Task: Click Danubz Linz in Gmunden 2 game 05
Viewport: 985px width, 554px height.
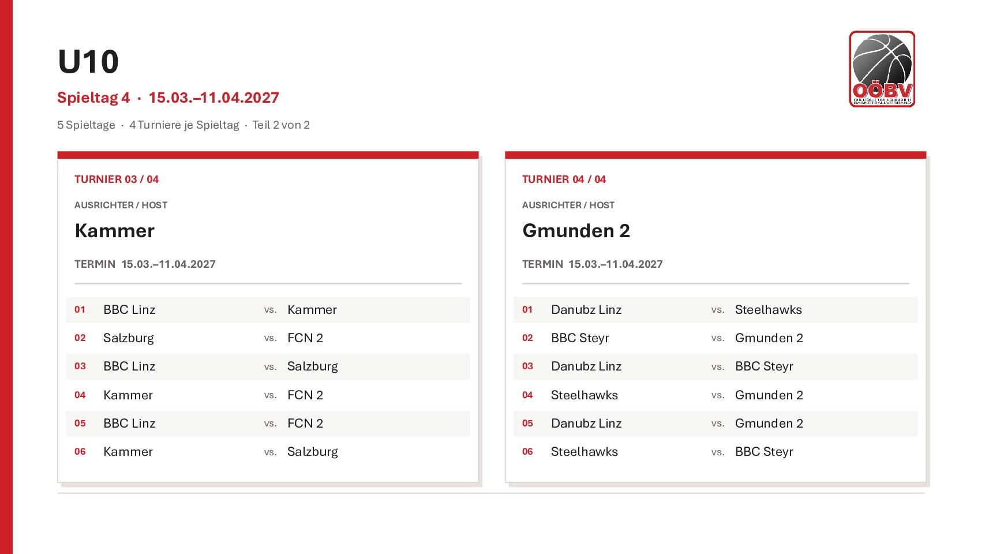Action: (x=586, y=424)
